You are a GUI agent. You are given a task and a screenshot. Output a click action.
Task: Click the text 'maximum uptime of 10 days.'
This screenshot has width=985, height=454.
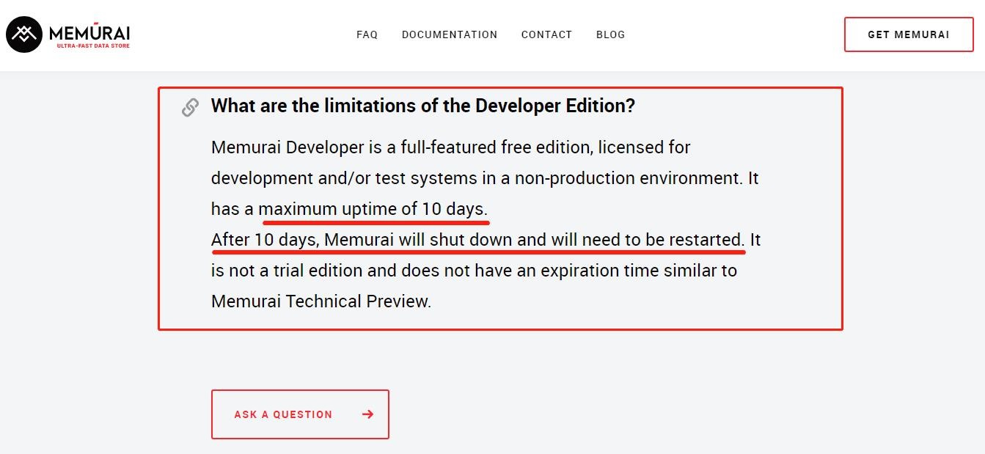point(373,209)
